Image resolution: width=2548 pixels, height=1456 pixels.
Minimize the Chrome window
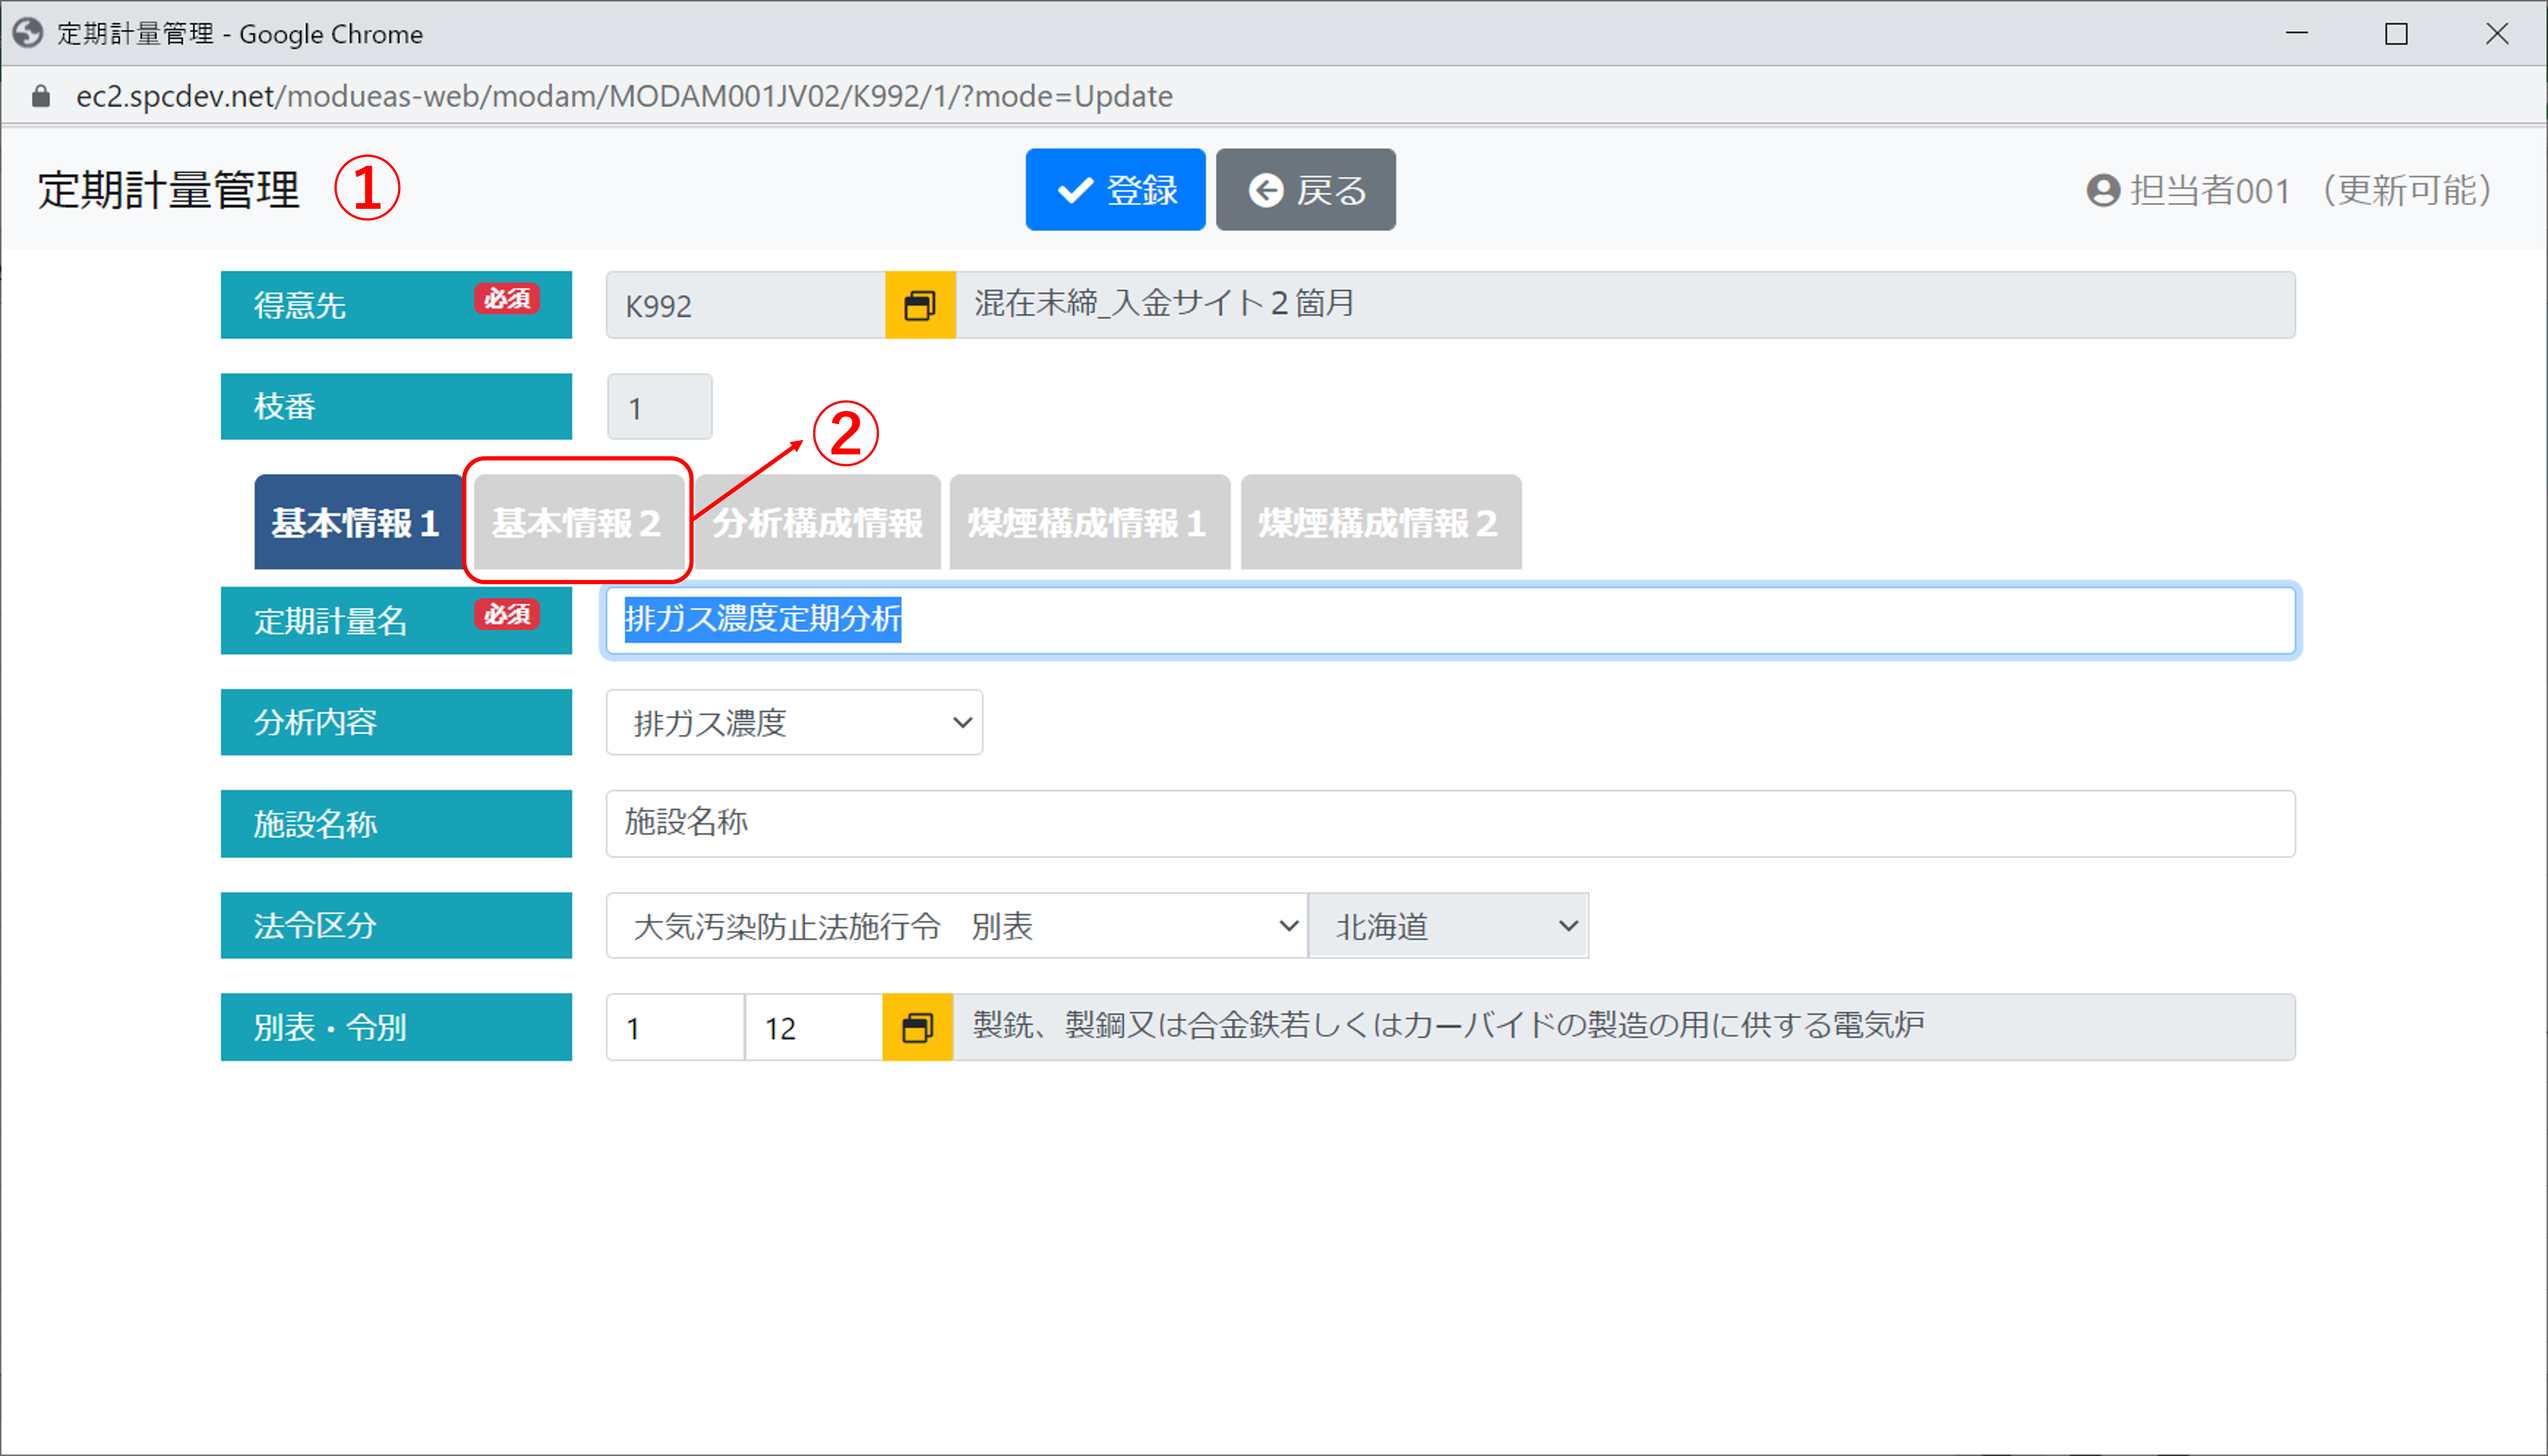coord(2297,34)
